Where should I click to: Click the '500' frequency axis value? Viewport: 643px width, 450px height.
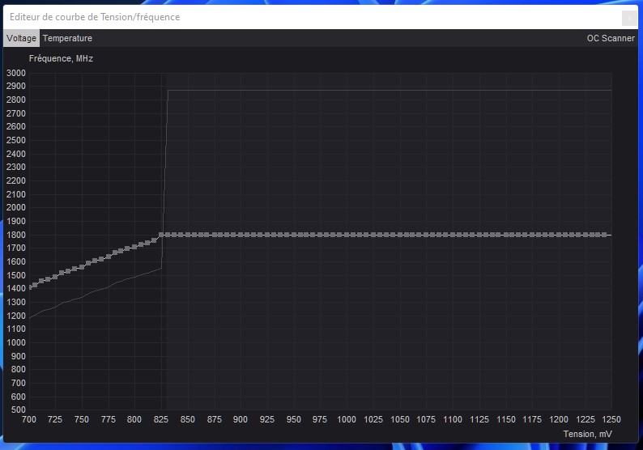pos(19,410)
